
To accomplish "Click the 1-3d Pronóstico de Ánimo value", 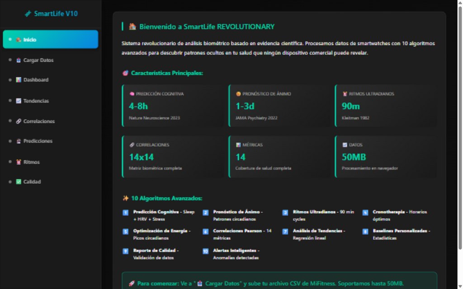I will [x=245, y=106].
